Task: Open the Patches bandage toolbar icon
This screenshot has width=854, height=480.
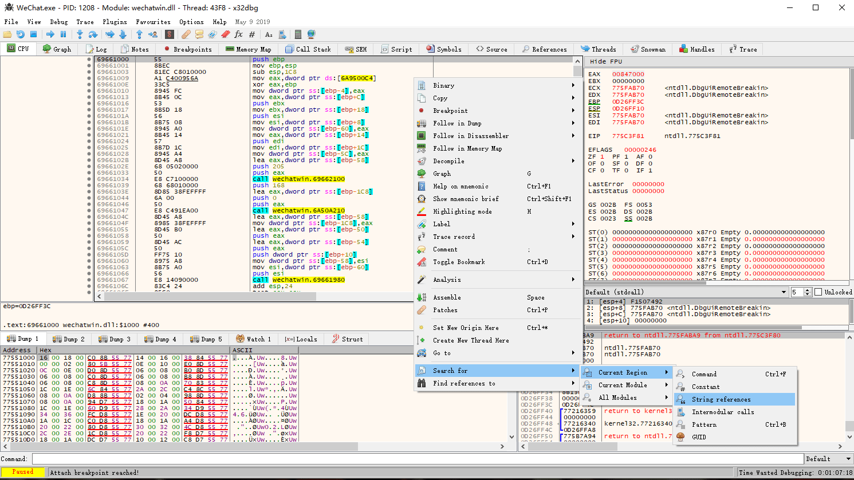Action: pos(186,34)
